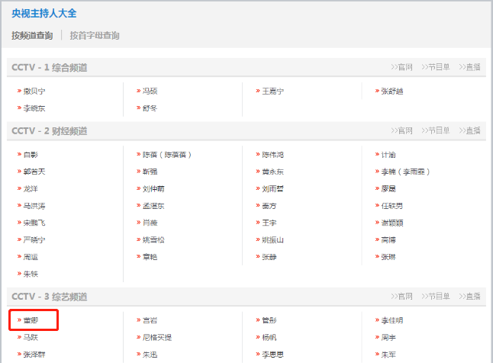
Task: Open the 直播 link for CCTV-1 综合频道
Action: [470, 67]
